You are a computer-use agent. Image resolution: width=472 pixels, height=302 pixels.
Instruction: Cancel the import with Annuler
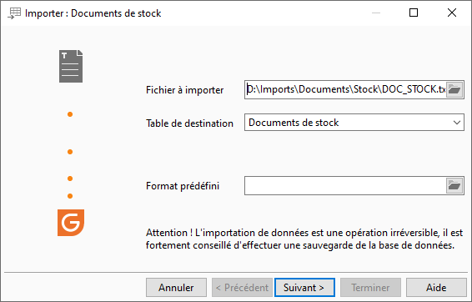[176, 288]
